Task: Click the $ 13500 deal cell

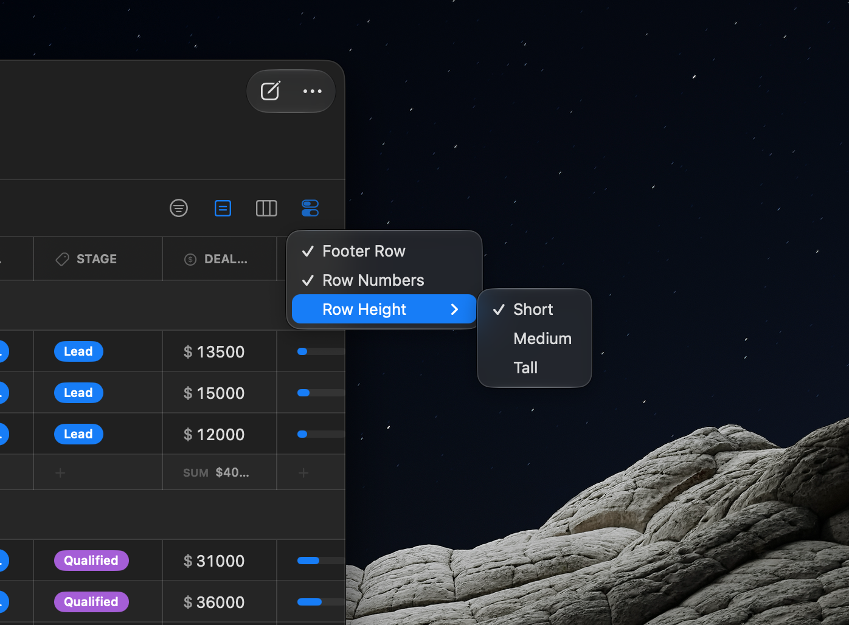Action: pyautogui.click(x=220, y=351)
